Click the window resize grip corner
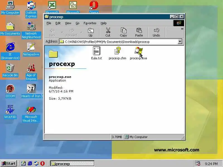The image size is (223, 167). [183, 137]
